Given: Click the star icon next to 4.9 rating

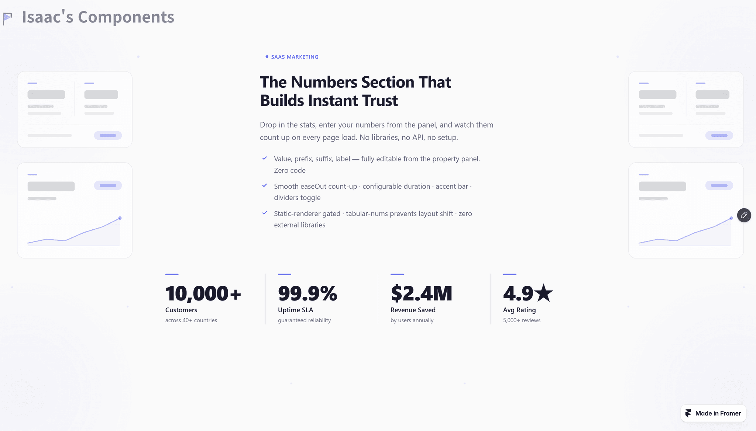Looking at the screenshot, I should coord(544,293).
